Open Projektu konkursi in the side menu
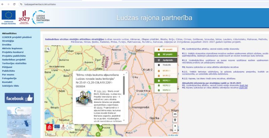This screenshot has width=269, height=138. [x=13, y=52]
